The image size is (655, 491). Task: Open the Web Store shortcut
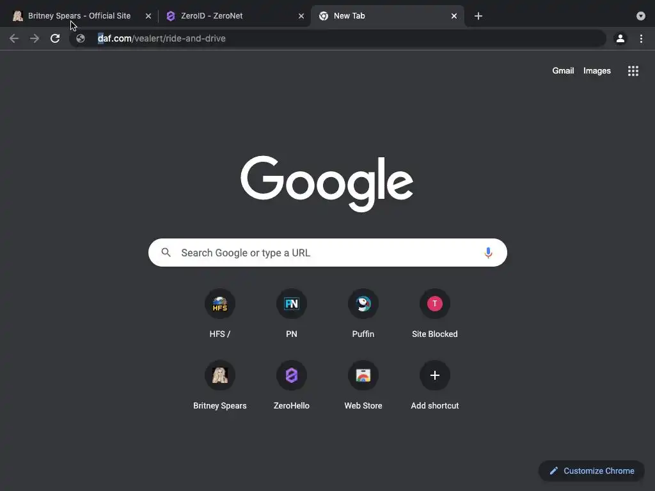363,385
